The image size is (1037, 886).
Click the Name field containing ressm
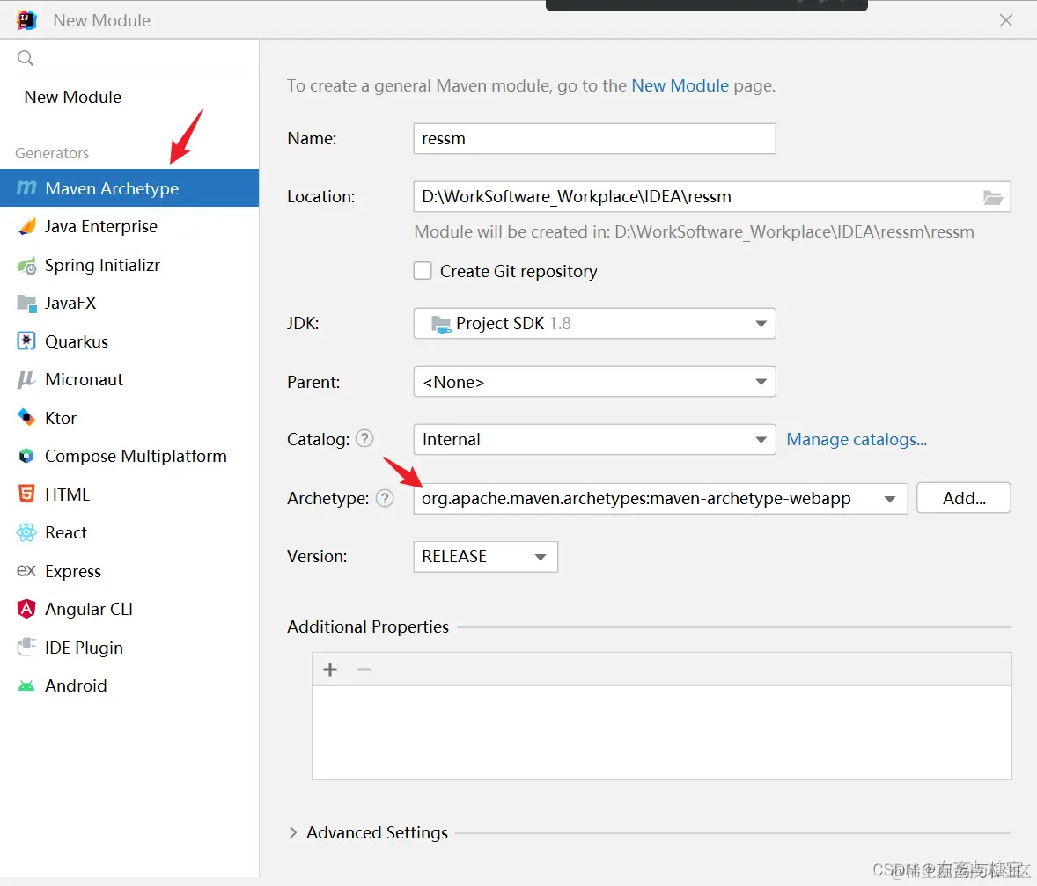(x=594, y=138)
